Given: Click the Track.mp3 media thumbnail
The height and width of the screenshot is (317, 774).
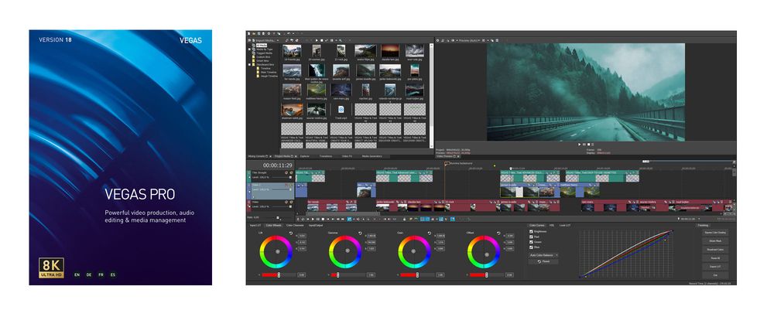Looking at the screenshot, I should (x=341, y=111).
